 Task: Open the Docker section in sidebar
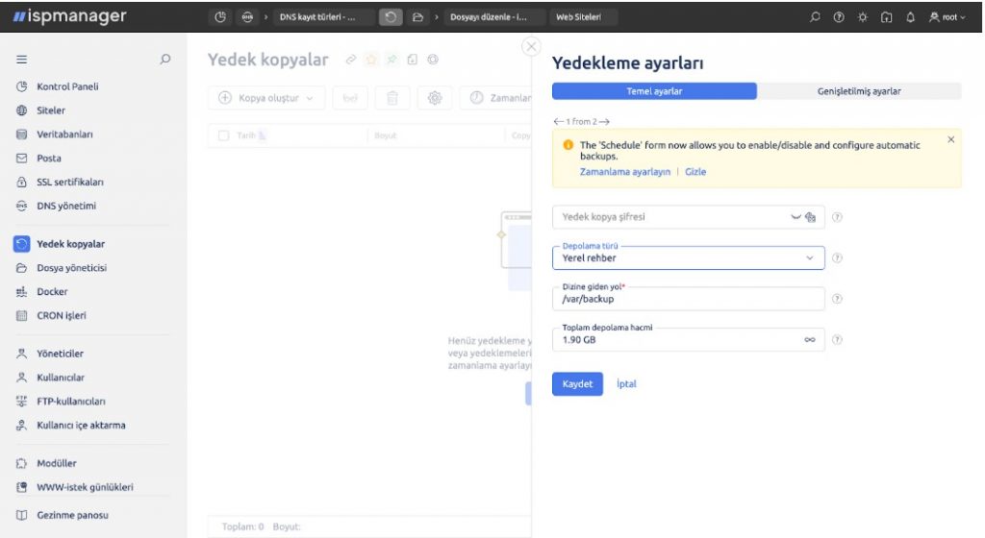52,291
